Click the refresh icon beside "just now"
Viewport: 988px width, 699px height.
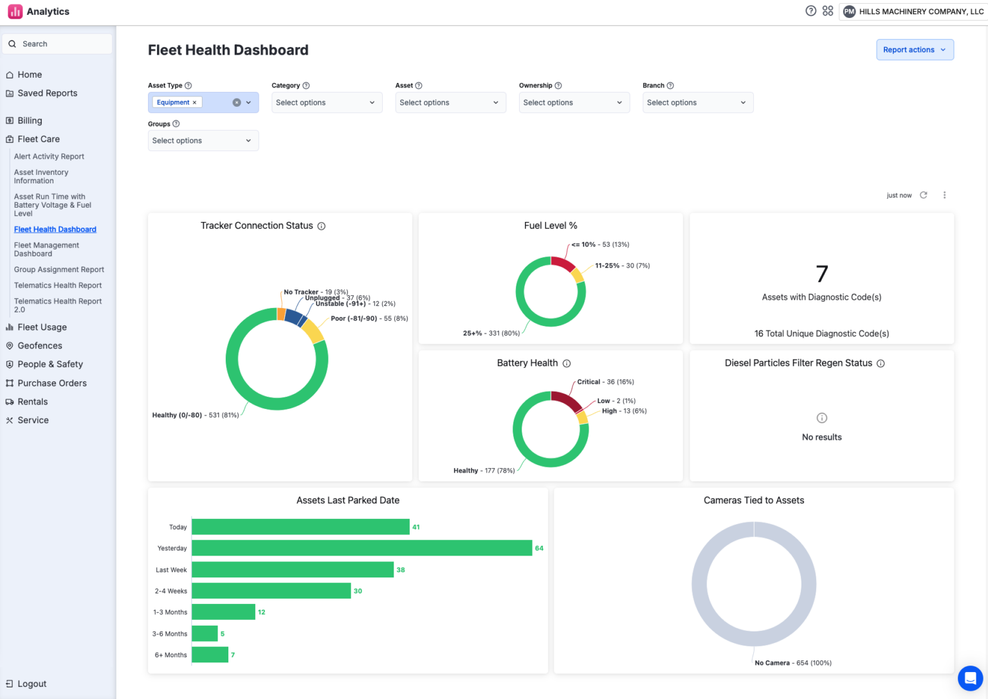pos(923,195)
